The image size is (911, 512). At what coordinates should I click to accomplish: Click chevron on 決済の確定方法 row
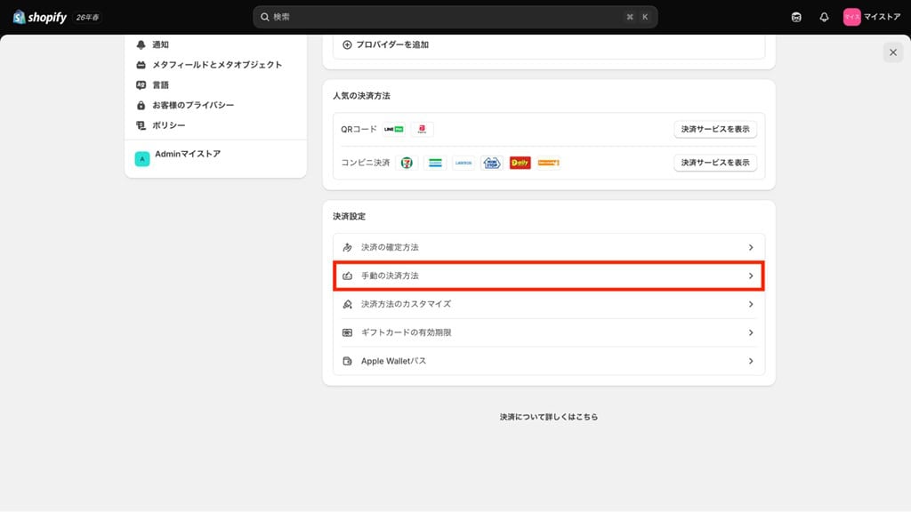coord(751,247)
